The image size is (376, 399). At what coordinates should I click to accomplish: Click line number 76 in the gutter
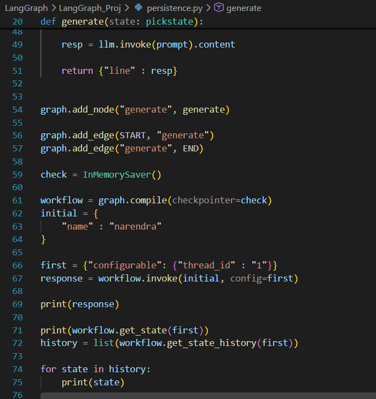click(x=18, y=395)
